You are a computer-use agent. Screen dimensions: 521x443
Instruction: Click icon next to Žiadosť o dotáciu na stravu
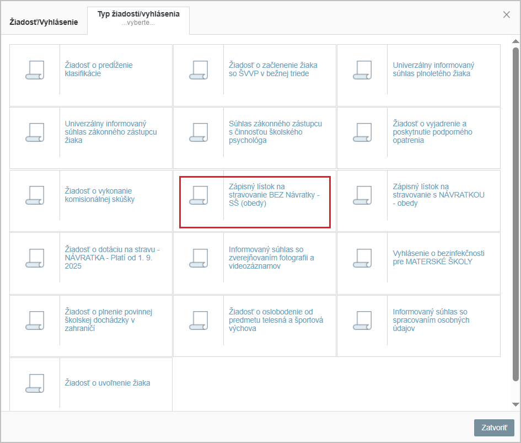click(x=34, y=258)
